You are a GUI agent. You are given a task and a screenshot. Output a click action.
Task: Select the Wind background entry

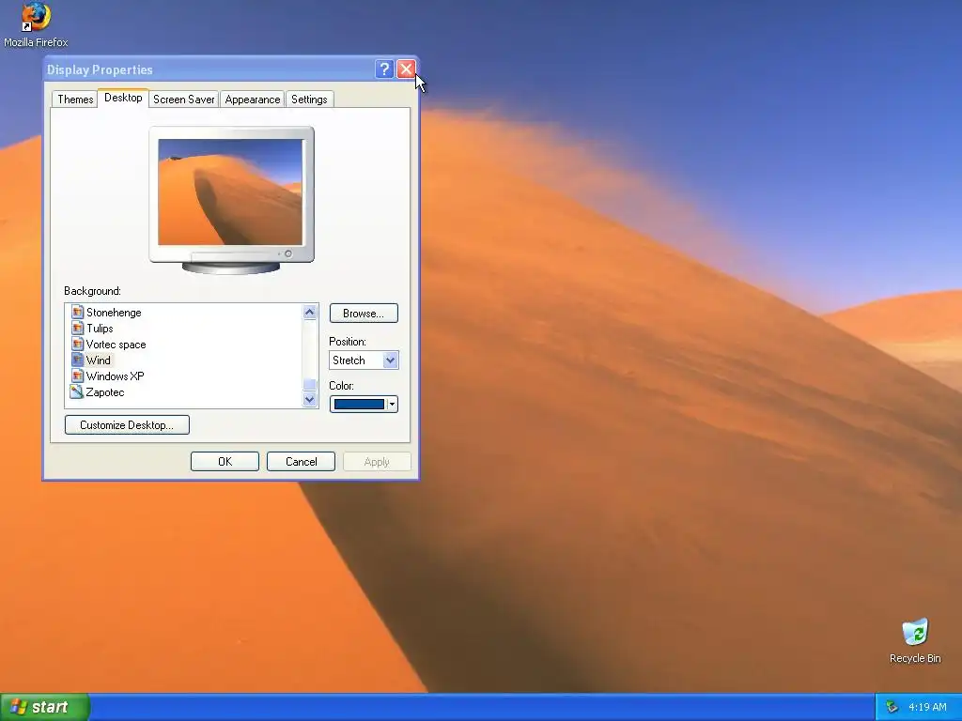(x=98, y=360)
